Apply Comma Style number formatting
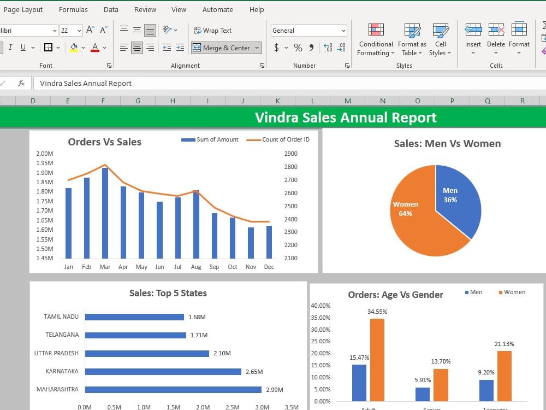Screen dimensions: 546x410 312,48
